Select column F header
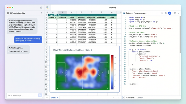 point(102,12)
